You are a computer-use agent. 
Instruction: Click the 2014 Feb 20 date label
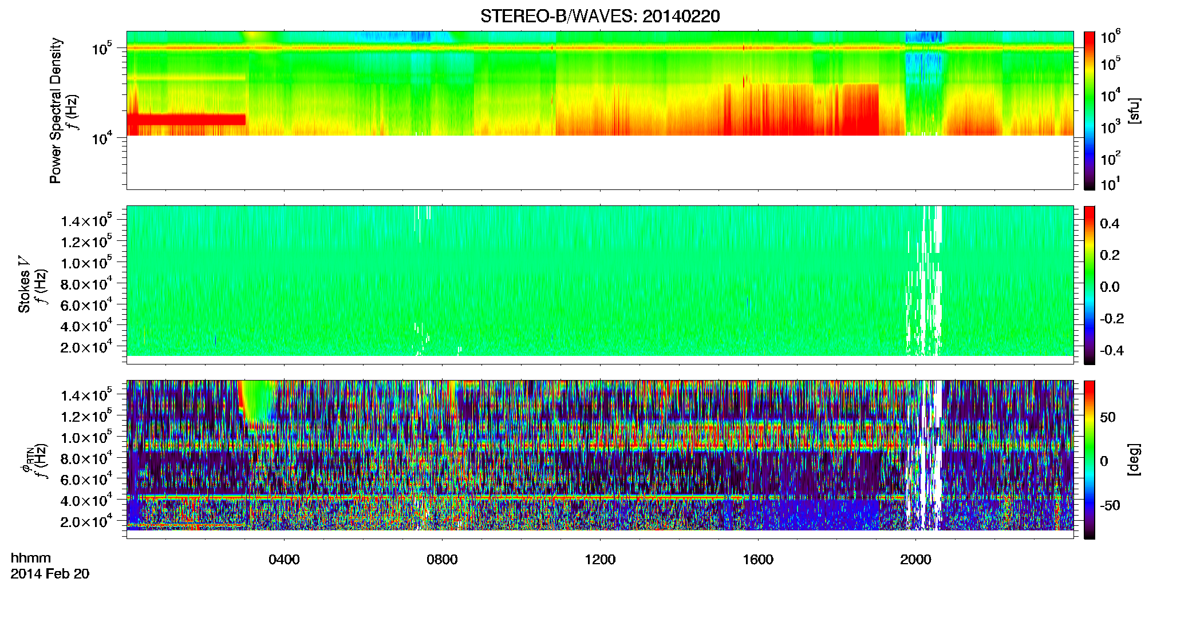(x=50, y=574)
